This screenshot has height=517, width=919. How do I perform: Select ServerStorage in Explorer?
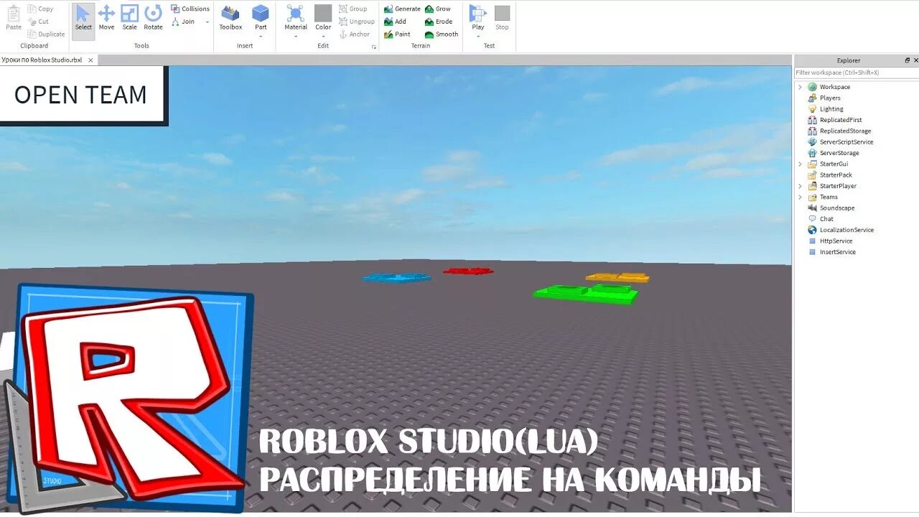(839, 153)
